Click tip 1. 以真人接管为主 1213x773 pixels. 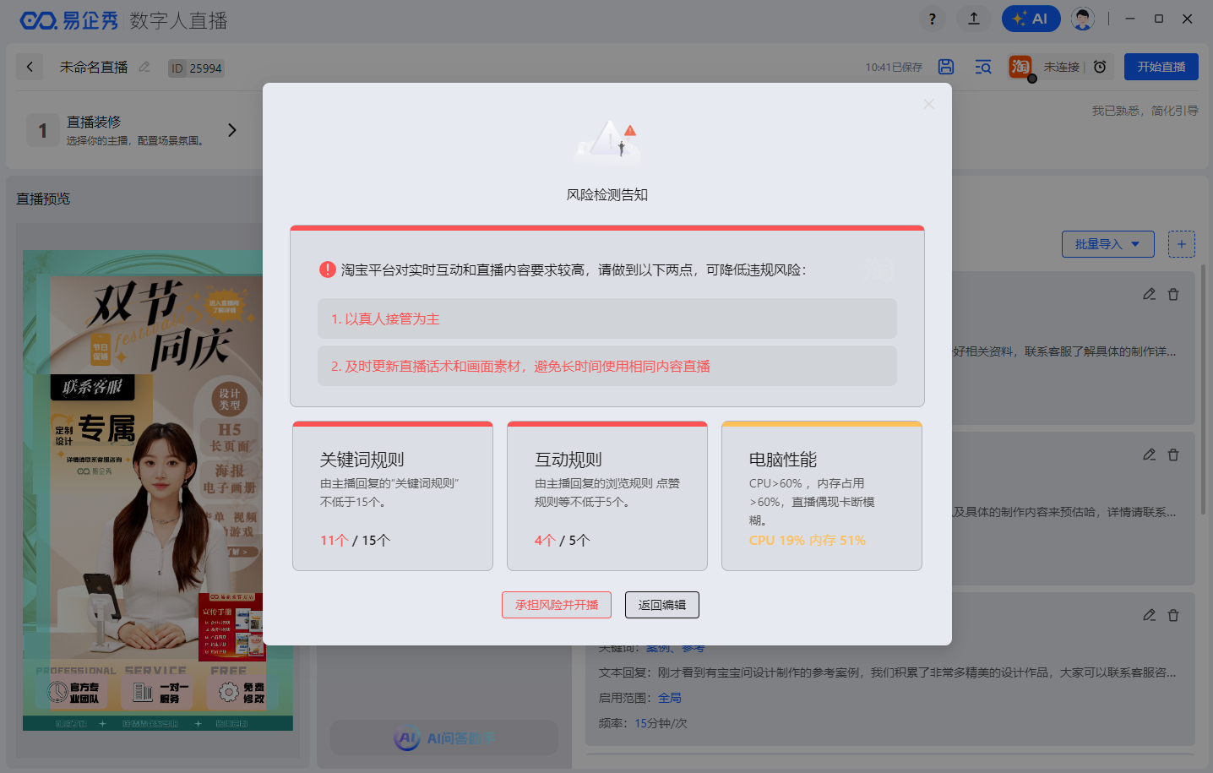pos(607,318)
